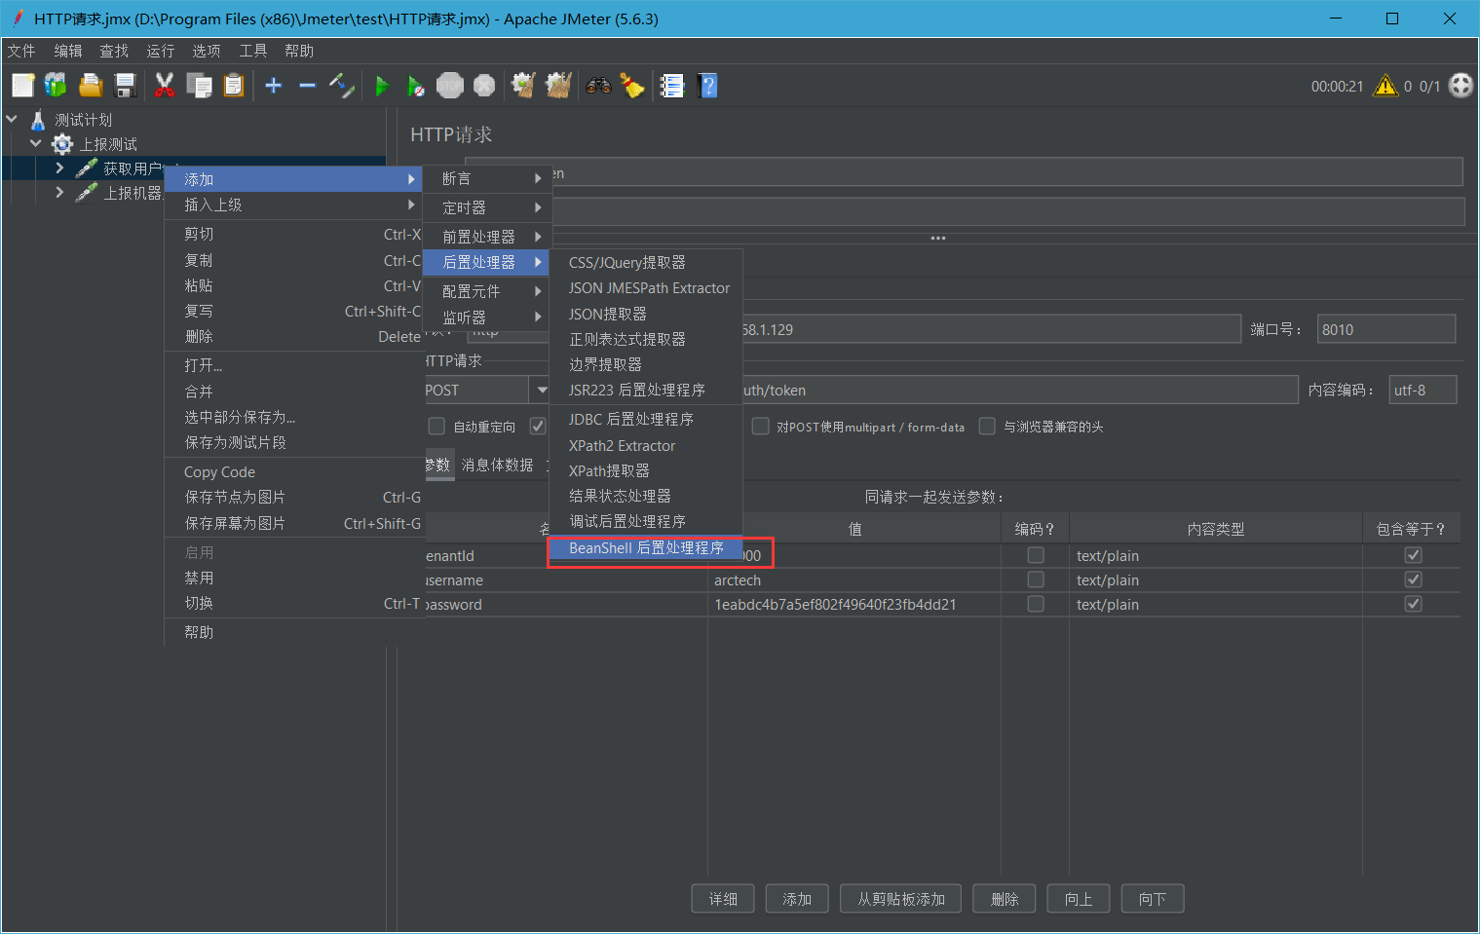Choose 正则表达式提取器 from submenu

646,339
